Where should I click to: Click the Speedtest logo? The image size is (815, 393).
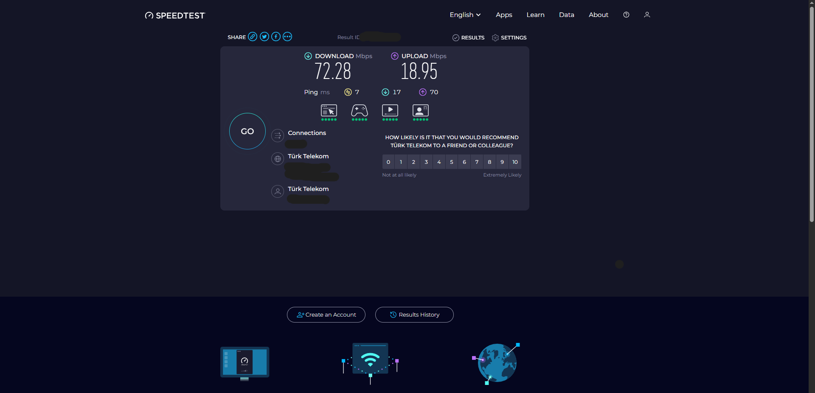tap(175, 15)
